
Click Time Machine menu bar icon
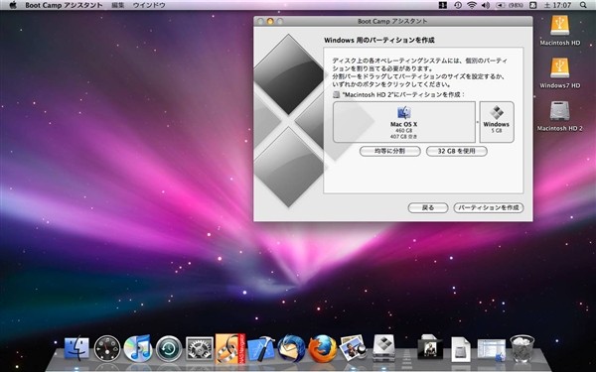click(458, 5)
